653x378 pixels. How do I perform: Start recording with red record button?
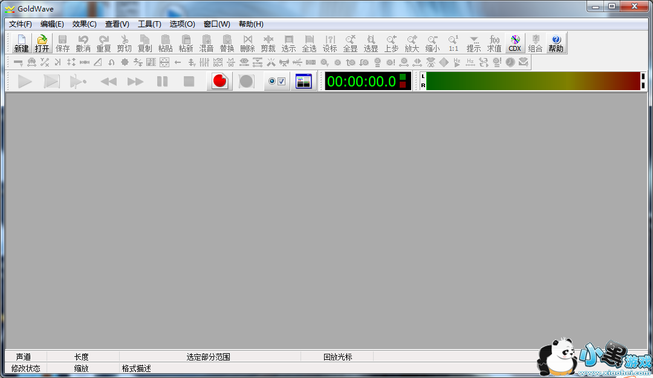pyautogui.click(x=219, y=81)
